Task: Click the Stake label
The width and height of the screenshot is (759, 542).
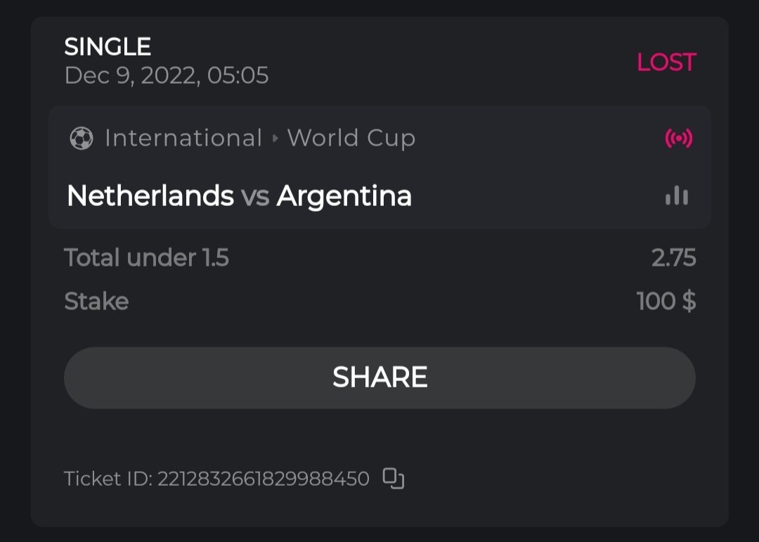Action: pyautogui.click(x=96, y=302)
